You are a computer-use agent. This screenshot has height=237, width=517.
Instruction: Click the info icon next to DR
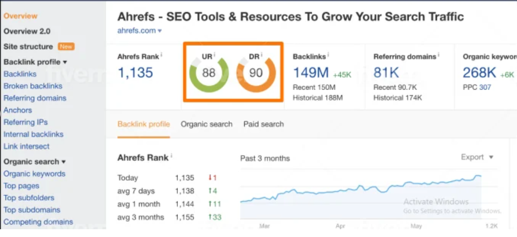[262, 54]
